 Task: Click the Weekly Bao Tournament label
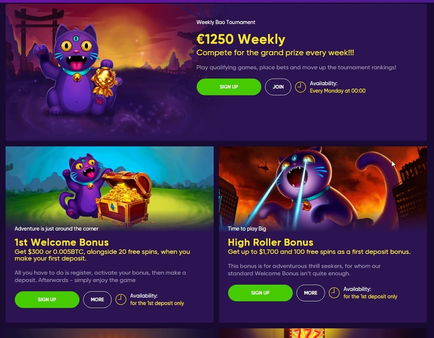(x=226, y=22)
